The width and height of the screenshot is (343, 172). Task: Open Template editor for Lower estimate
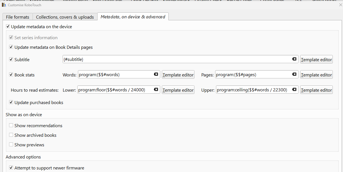click(178, 90)
